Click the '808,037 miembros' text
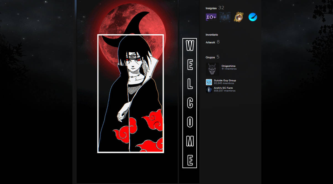 click(225, 91)
